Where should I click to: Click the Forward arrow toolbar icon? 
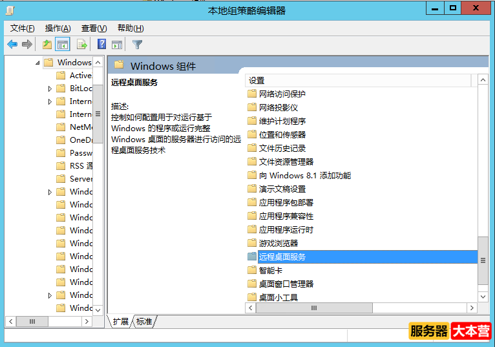27,45
